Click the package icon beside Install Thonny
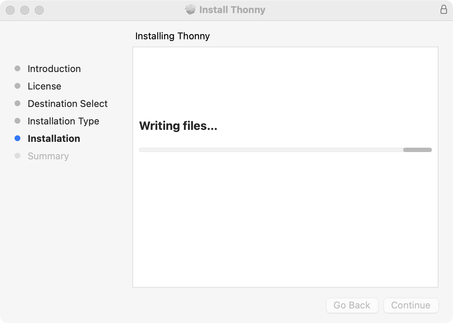The width and height of the screenshot is (453, 323). tap(191, 10)
